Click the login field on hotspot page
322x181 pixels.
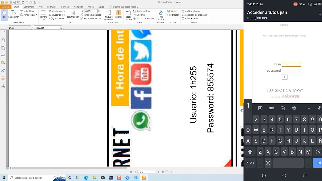coord(292,64)
